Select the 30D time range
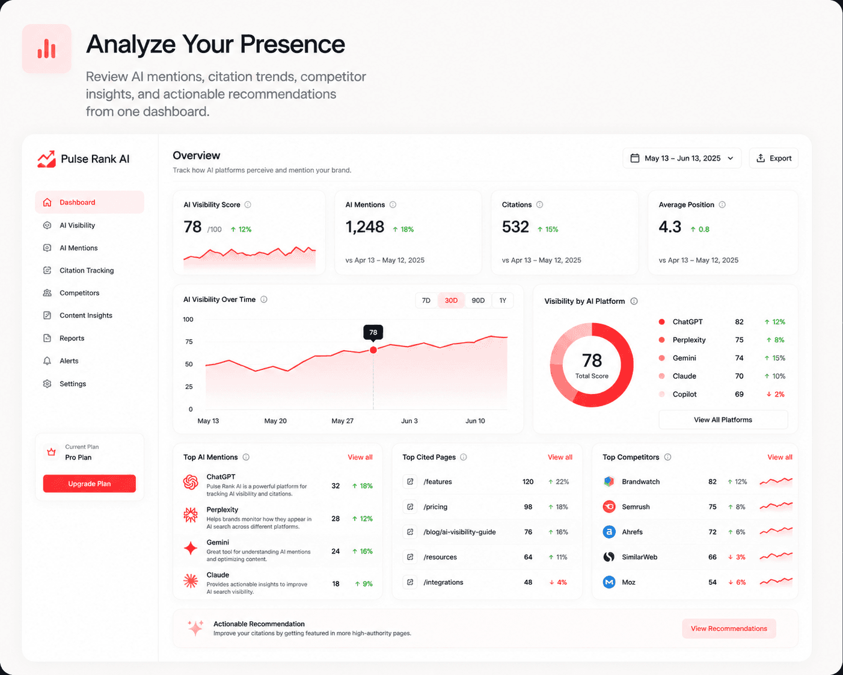This screenshot has width=843, height=675. [x=451, y=300]
